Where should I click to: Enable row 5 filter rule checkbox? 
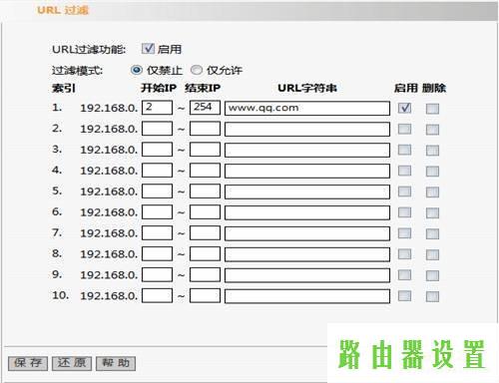(x=404, y=191)
